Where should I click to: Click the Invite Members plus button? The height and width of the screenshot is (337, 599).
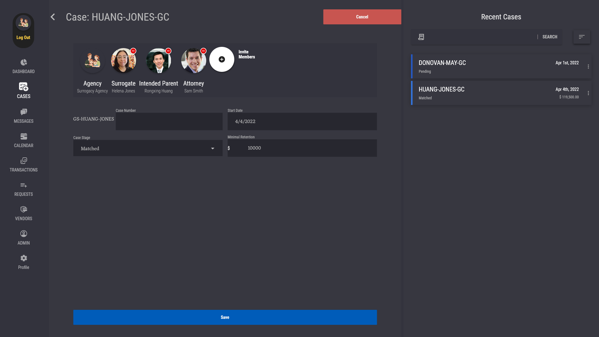(x=222, y=59)
